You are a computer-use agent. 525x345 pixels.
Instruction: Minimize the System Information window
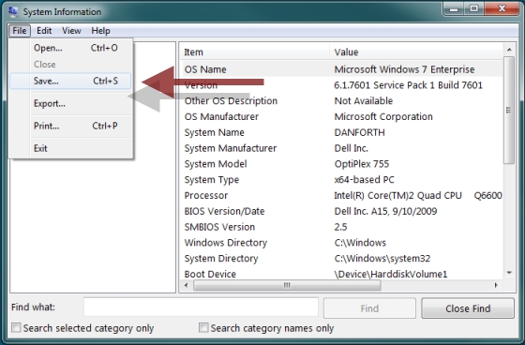(454, 9)
